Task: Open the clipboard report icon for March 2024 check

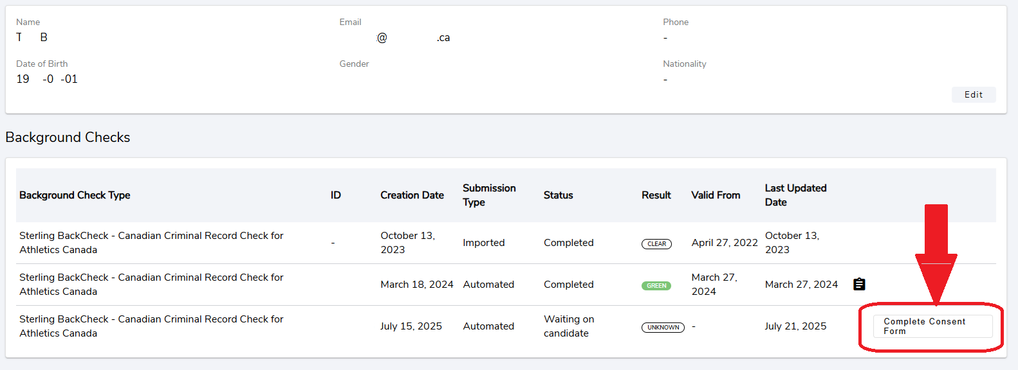Action: pyautogui.click(x=859, y=284)
